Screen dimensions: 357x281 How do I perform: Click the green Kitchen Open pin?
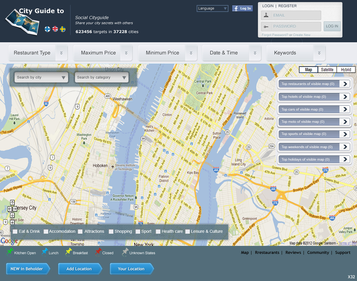10,252
